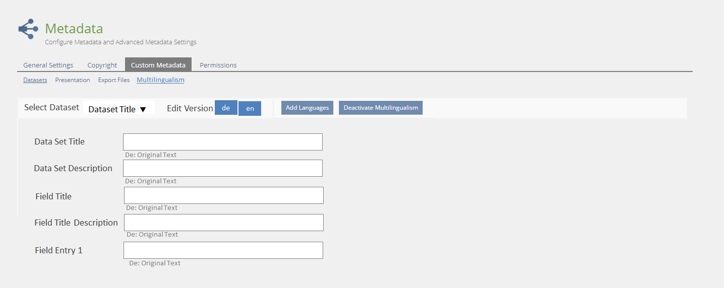Switch to the Copyright tab
724x288 pixels.
coord(102,65)
